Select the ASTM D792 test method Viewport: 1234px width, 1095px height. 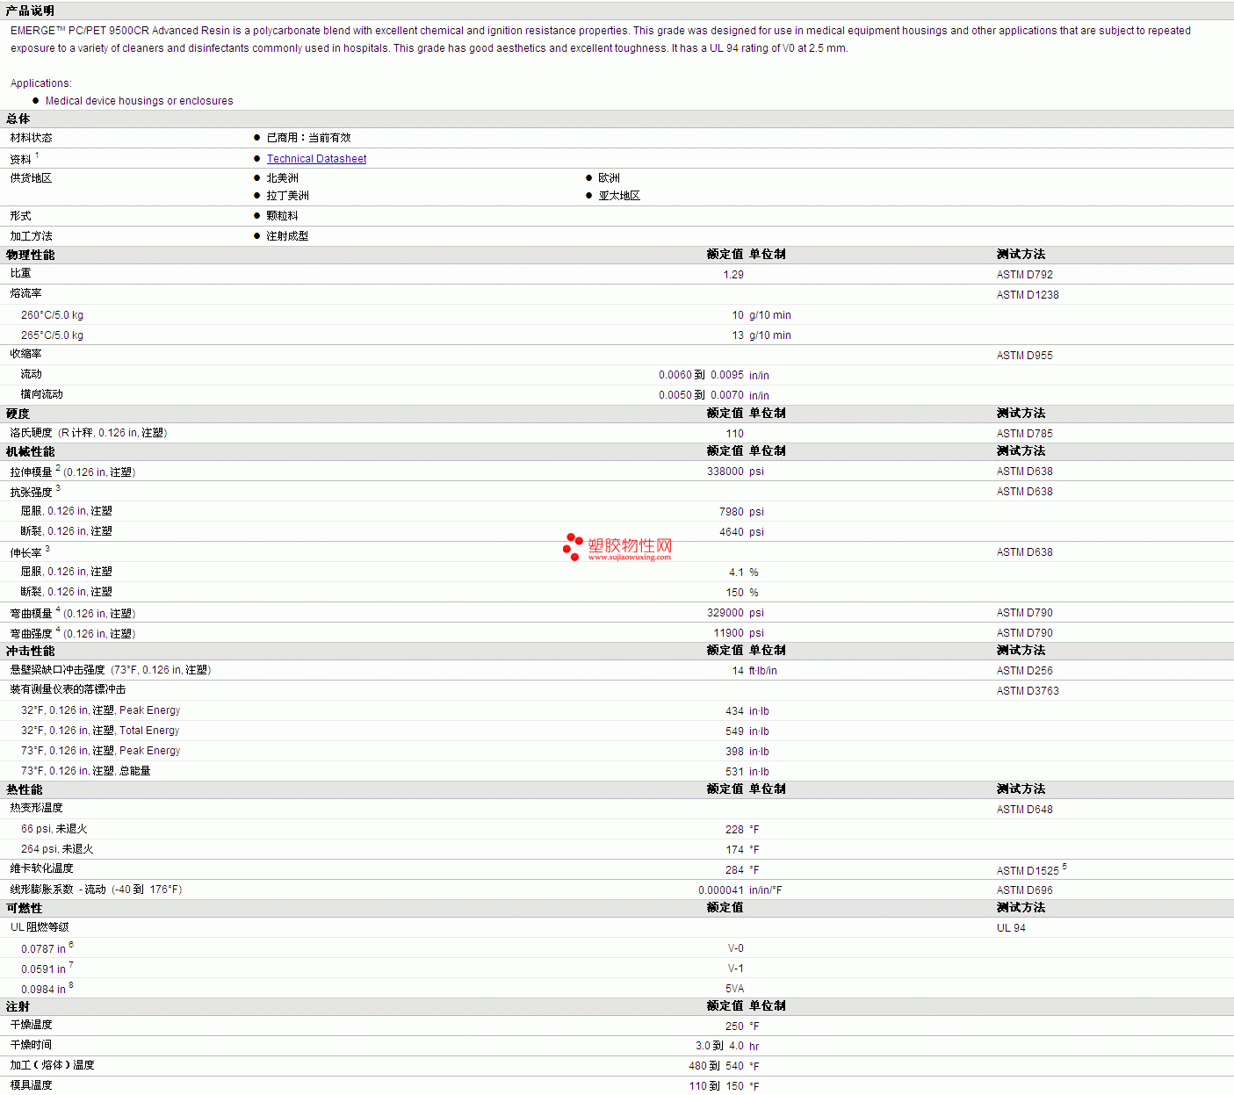coord(1024,275)
